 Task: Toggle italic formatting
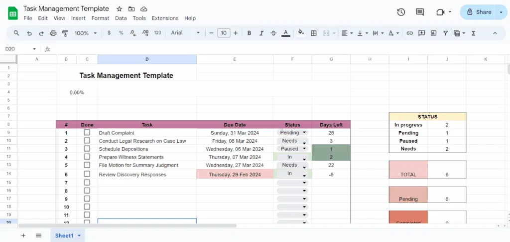(x=261, y=33)
